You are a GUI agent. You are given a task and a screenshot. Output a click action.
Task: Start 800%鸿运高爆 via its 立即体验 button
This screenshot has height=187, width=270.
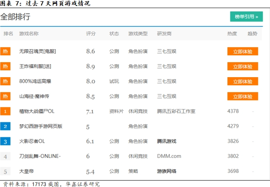coord(242,82)
